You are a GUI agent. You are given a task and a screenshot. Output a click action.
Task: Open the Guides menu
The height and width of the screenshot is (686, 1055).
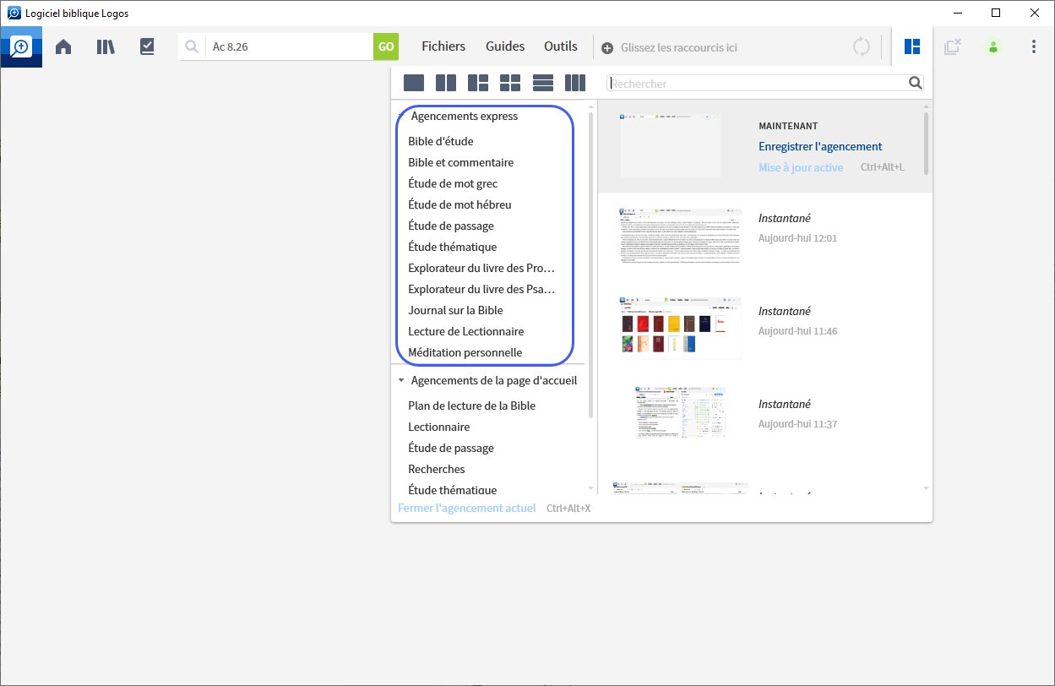click(x=505, y=46)
